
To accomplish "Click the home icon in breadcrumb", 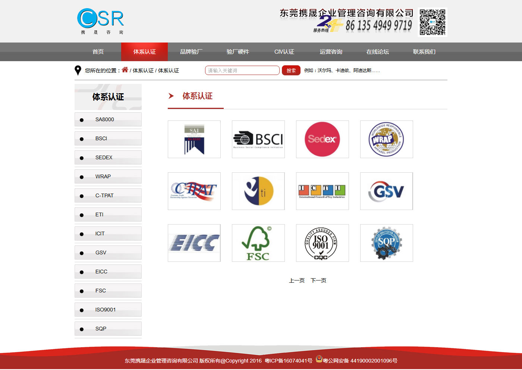I will coord(125,70).
